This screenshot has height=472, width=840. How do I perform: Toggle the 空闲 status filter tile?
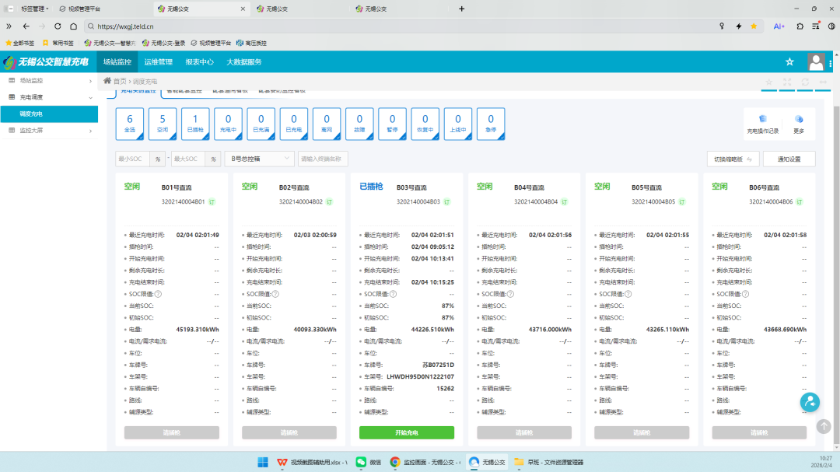pyautogui.click(x=162, y=124)
